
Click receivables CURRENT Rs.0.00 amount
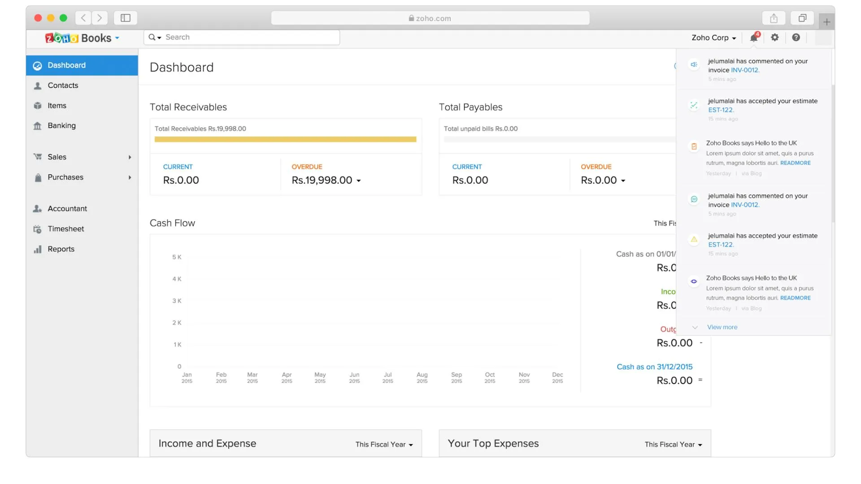[181, 180]
